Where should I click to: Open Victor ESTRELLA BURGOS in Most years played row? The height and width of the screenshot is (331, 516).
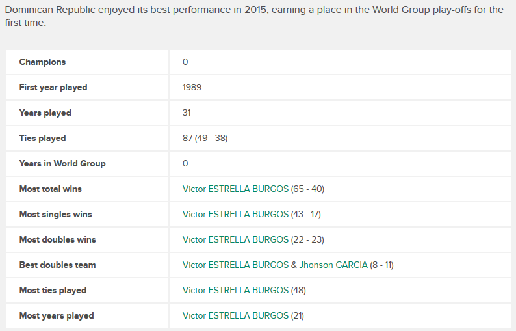point(235,315)
